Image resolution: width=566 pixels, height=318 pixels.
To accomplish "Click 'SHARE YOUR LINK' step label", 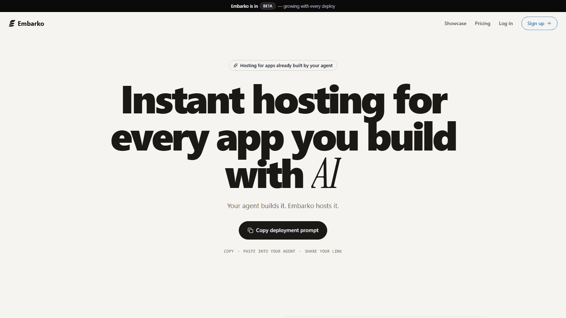I will coord(323,251).
